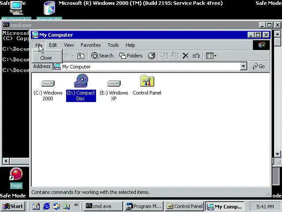Screen dimensions: 282x212
Task: Click left scroll arrow in cmd.exe
Action: click(6, 161)
